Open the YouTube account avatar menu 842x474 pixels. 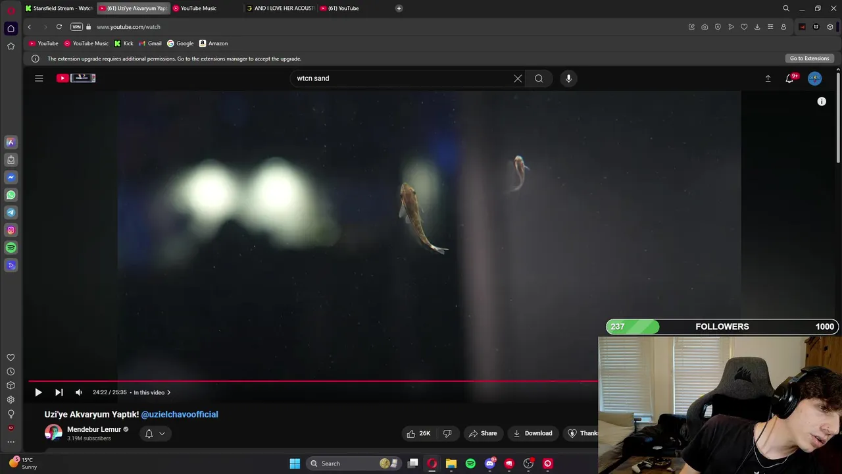point(814,78)
